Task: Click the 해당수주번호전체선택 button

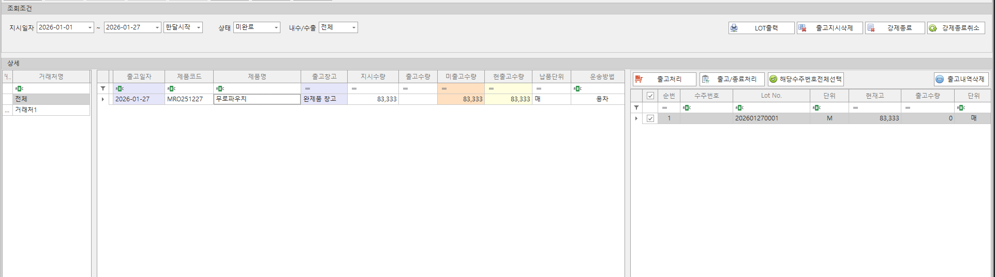Action: point(806,79)
